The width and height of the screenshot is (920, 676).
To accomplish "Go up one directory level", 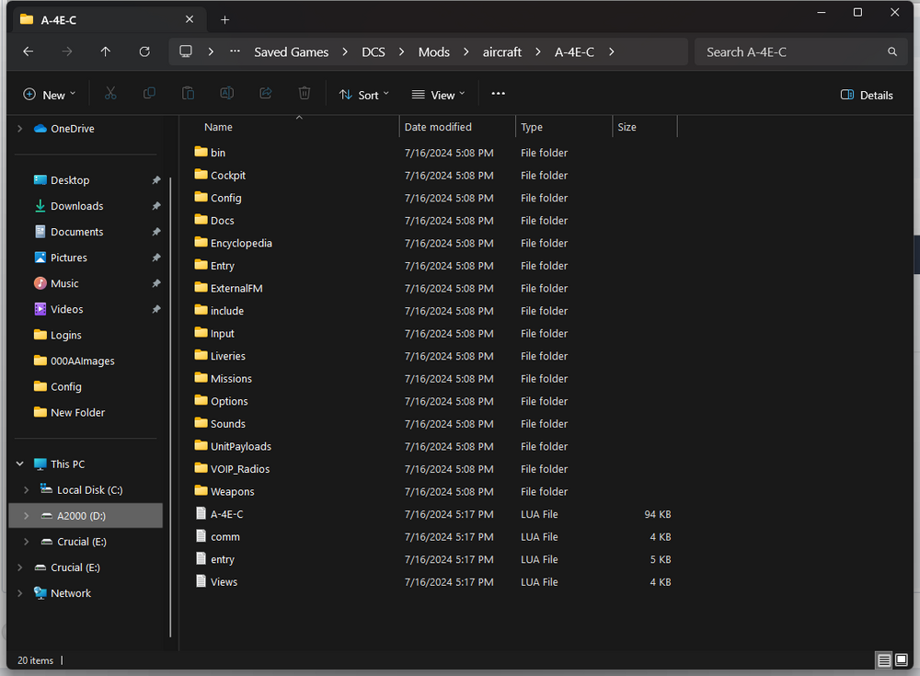I will click(106, 52).
